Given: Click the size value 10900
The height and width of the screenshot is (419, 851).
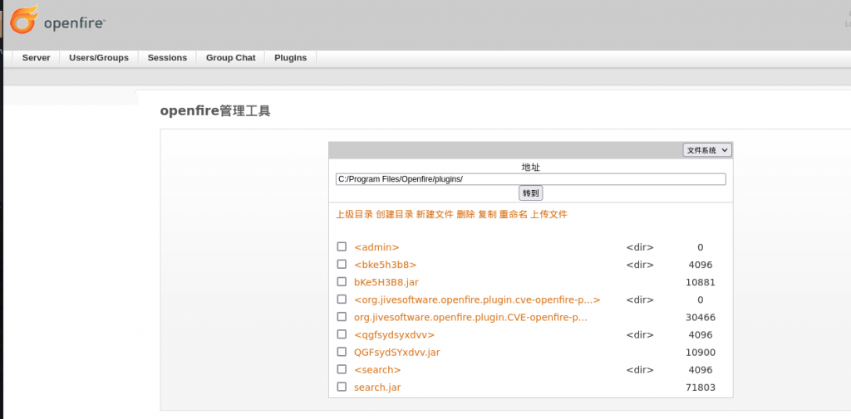Looking at the screenshot, I should pos(701,353).
